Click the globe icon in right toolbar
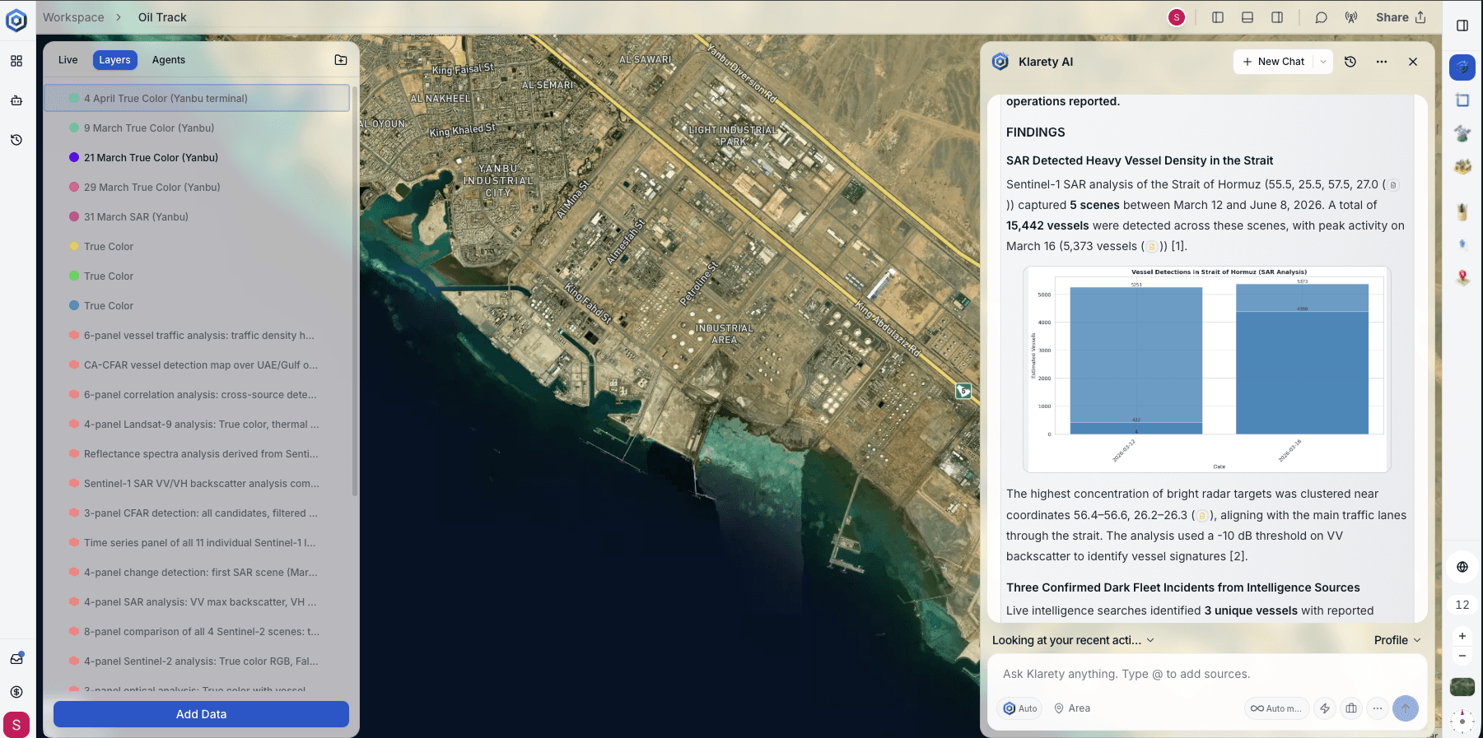The height and width of the screenshot is (738, 1483). pos(1462,567)
